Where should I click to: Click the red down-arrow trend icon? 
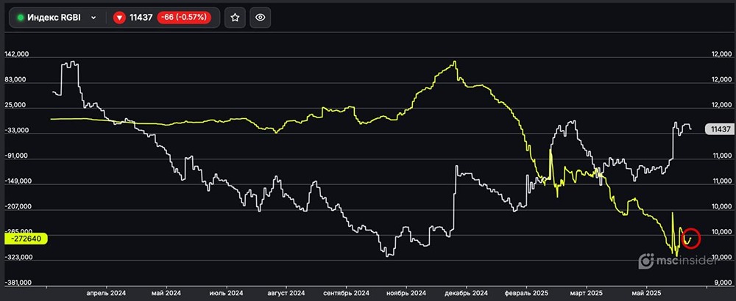119,18
